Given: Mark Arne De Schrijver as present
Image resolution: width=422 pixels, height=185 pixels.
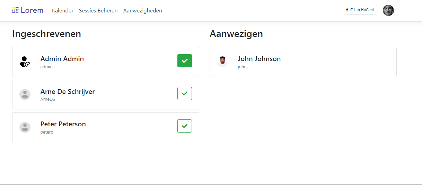Looking at the screenshot, I should (x=185, y=94).
